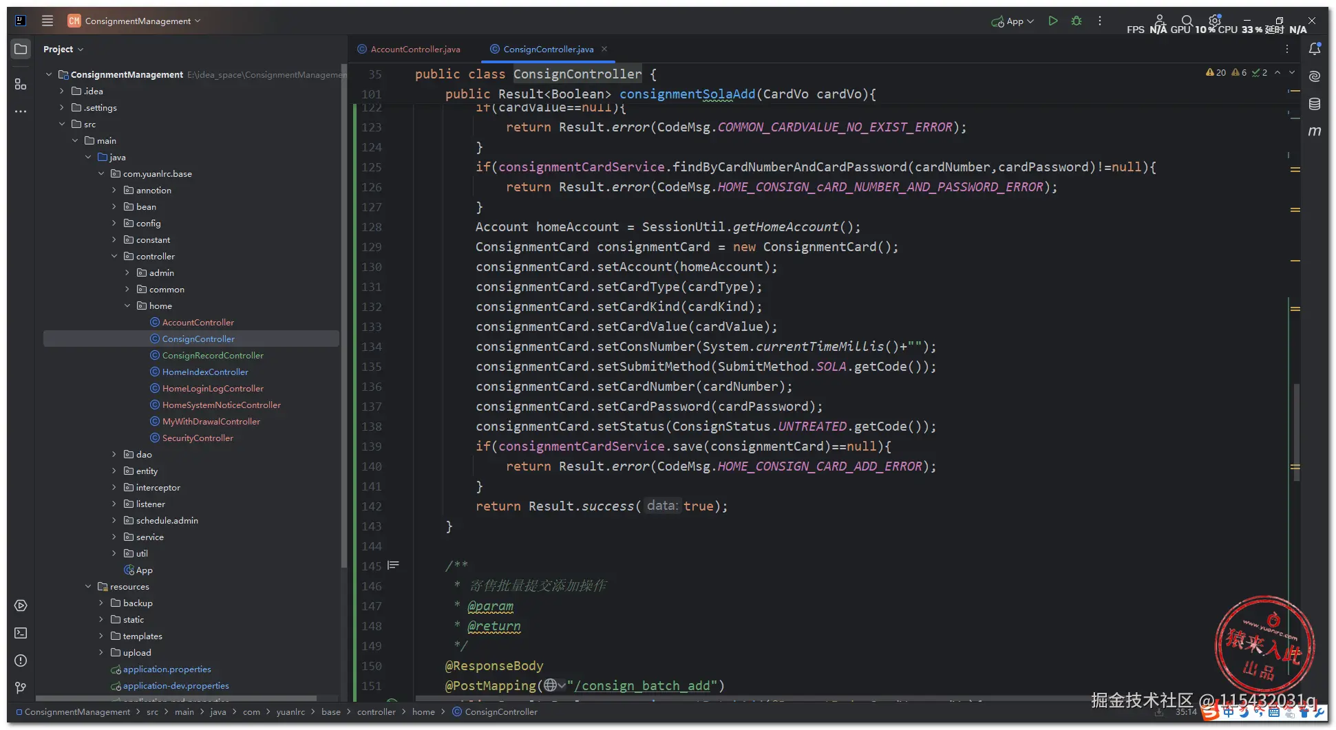Image resolution: width=1336 pixels, height=730 pixels.
Task: Collapse the src folder
Action: 62,124
